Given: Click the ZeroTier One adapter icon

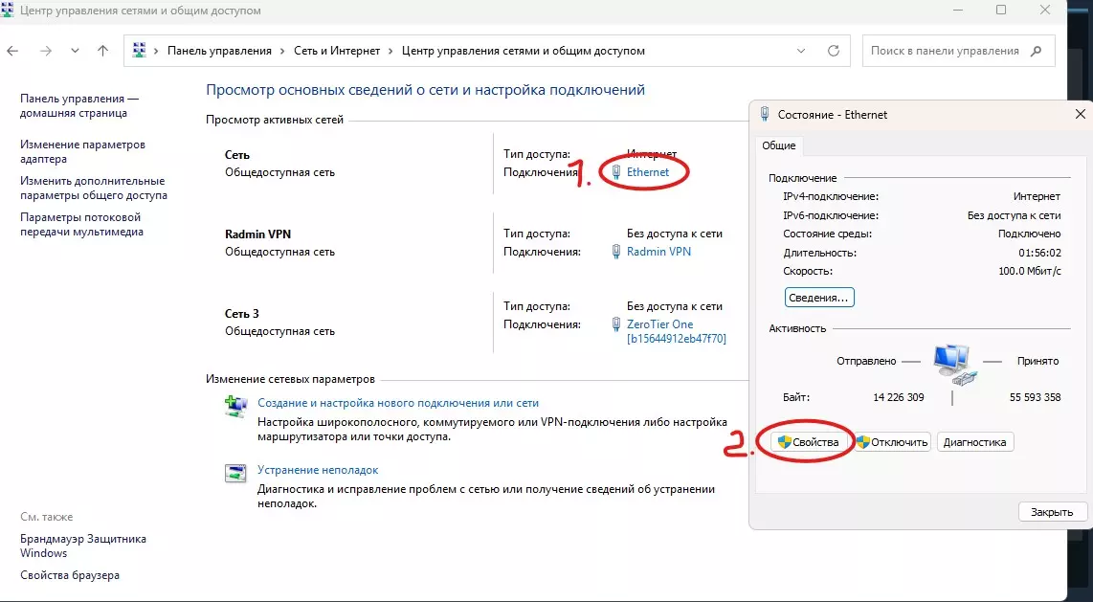Looking at the screenshot, I should tap(616, 324).
